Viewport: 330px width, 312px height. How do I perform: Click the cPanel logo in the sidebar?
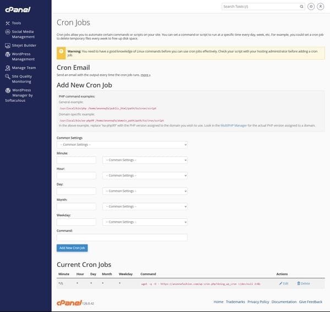[x=18, y=9]
